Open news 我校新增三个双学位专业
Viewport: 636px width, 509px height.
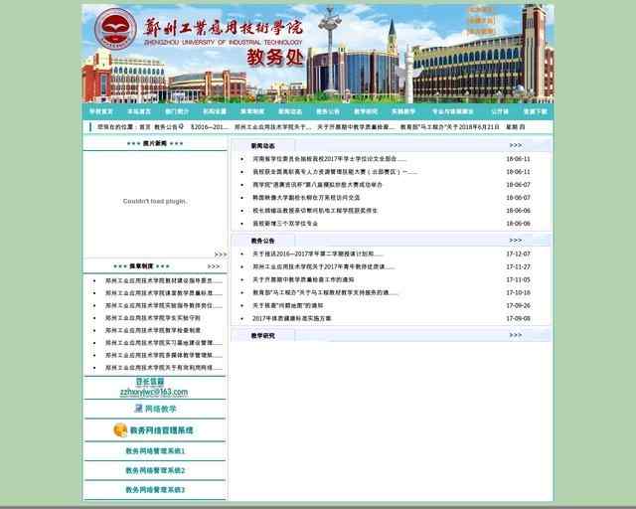pos(285,224)
